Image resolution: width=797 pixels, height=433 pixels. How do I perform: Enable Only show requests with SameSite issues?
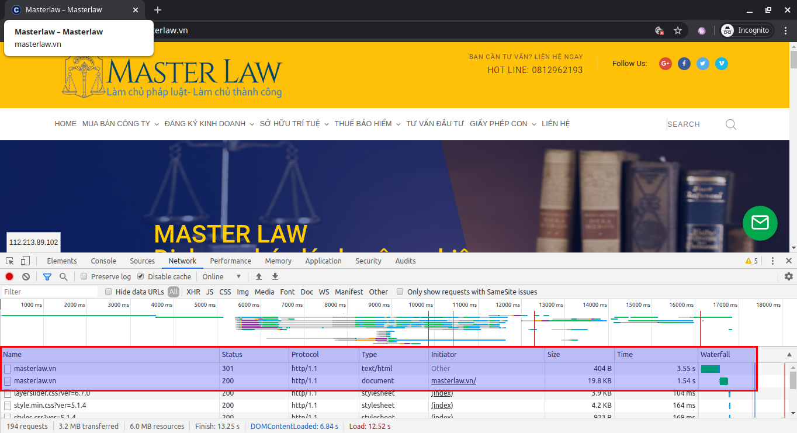[400, 292]
